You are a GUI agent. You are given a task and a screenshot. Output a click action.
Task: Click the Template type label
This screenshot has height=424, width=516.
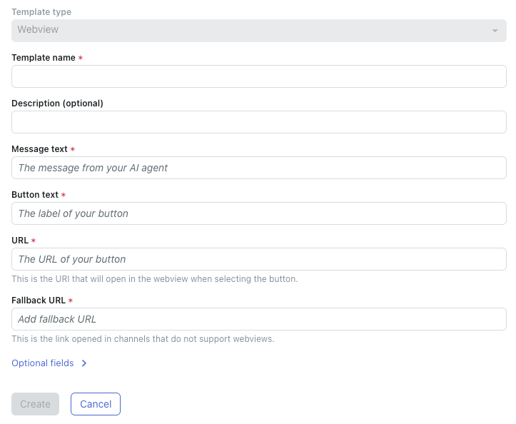(x=41, y=12)
